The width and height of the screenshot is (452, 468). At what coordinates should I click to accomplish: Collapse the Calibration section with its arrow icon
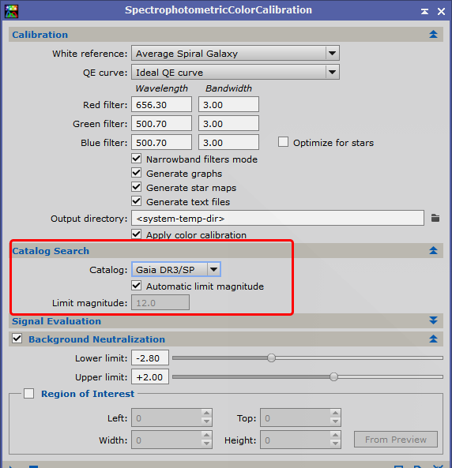click(x=433, y=34)
